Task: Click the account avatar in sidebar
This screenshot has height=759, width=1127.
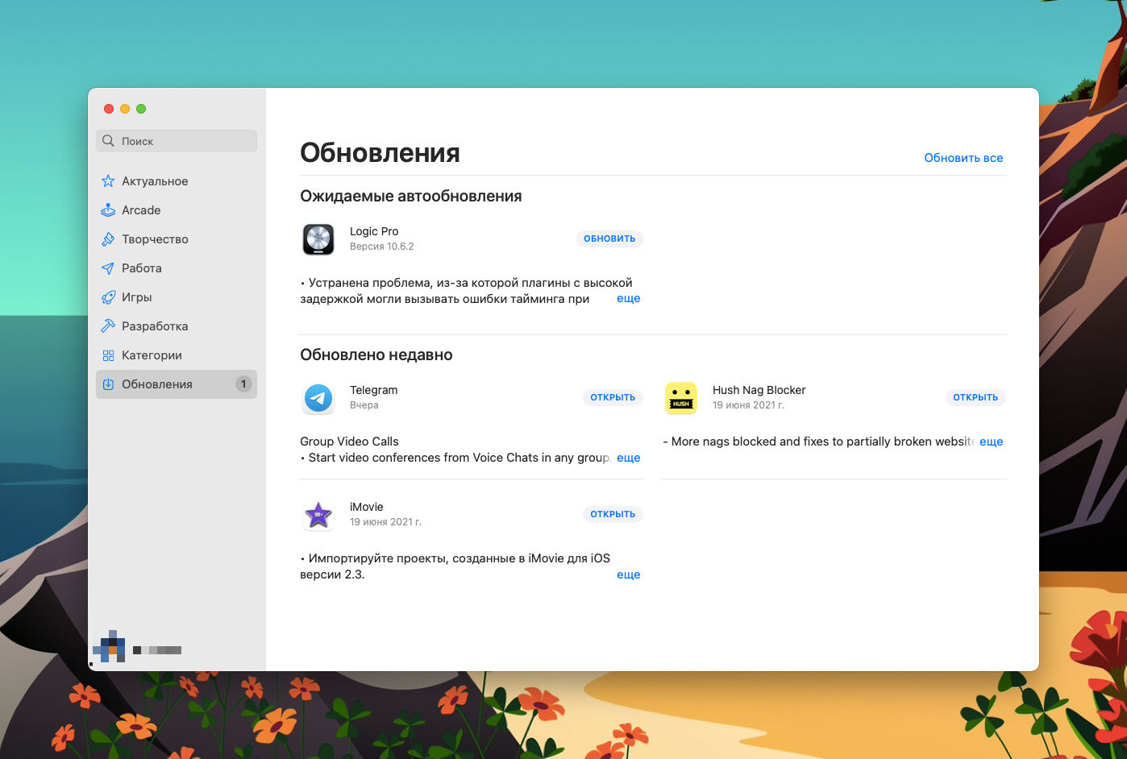Action: pyautogui.click(x=109, y=646)
